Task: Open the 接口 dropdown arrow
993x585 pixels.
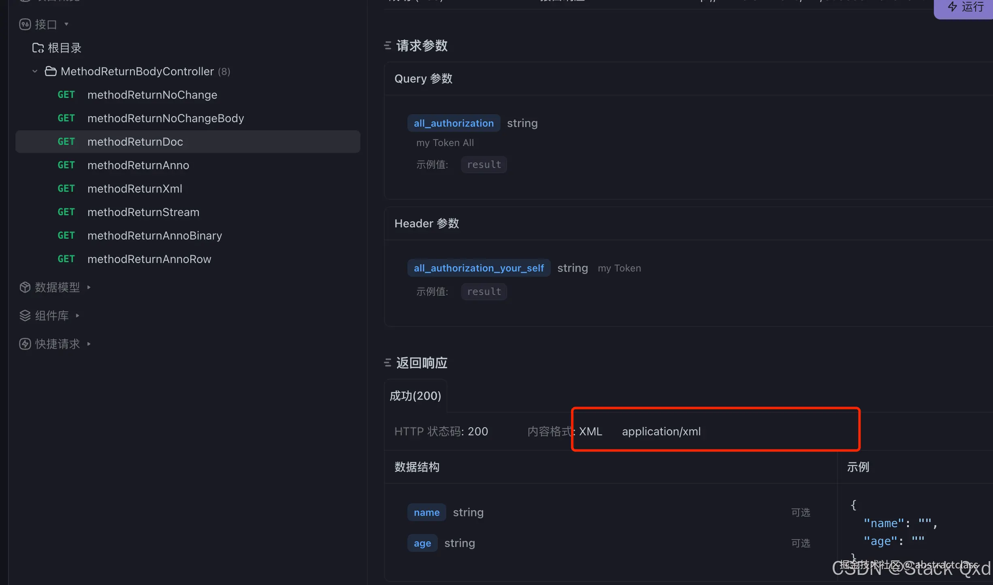Action: (66, 24)
